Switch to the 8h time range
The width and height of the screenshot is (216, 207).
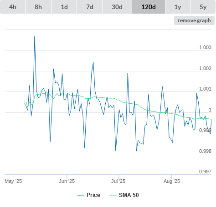click(x=38, y=7)
